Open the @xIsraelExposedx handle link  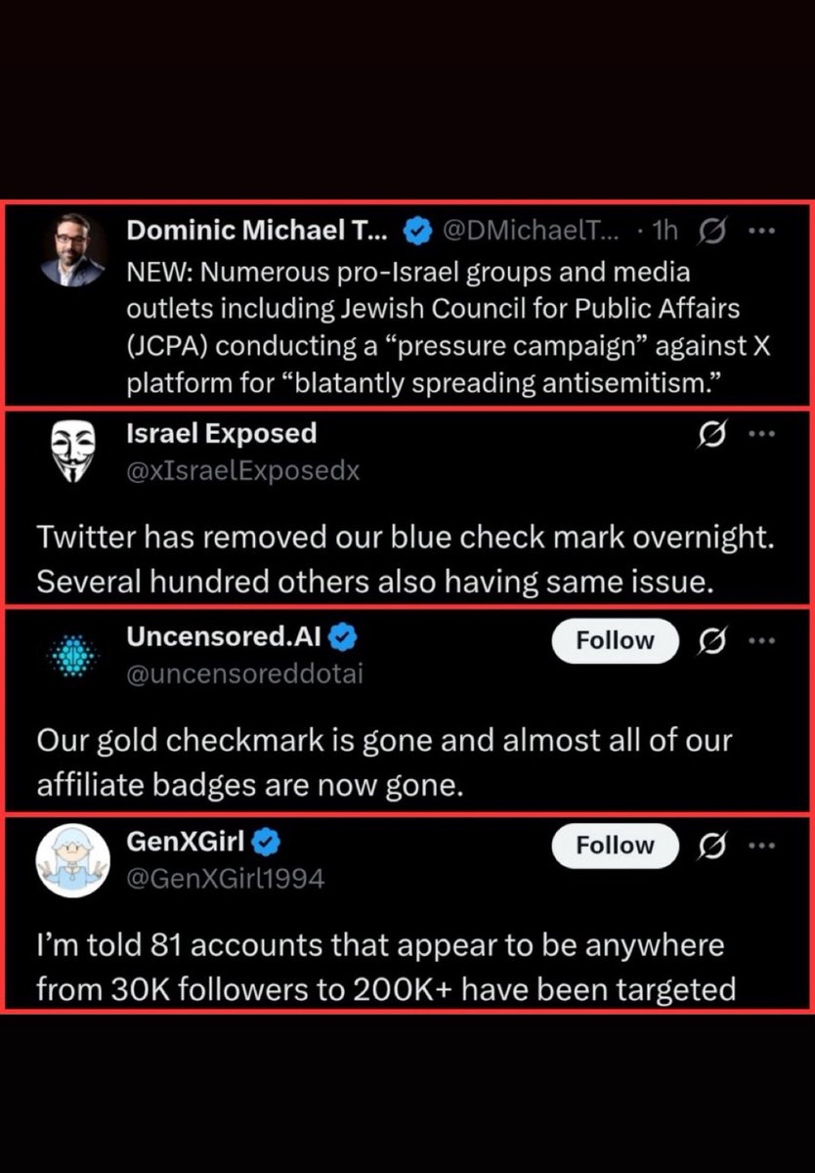click(243, 470)
